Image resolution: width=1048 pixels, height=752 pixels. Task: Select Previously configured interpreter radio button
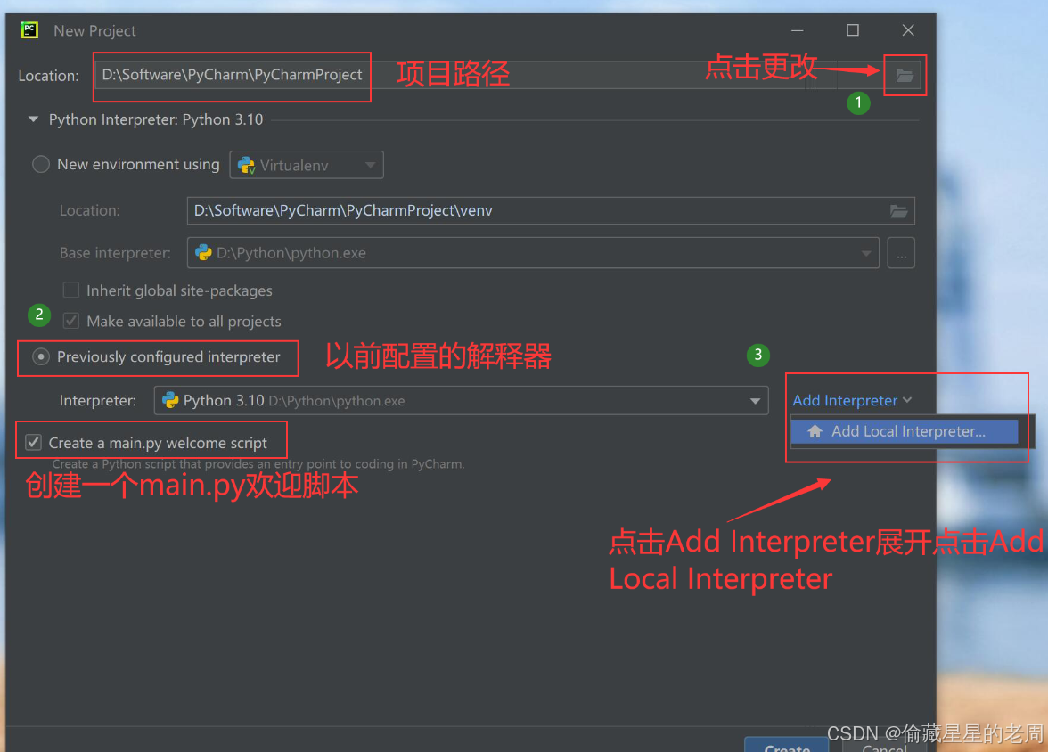point(41,357)
